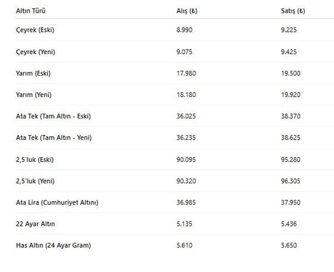Select Ata Tek (Tam Altın - Yeni)

pos(54,138)
